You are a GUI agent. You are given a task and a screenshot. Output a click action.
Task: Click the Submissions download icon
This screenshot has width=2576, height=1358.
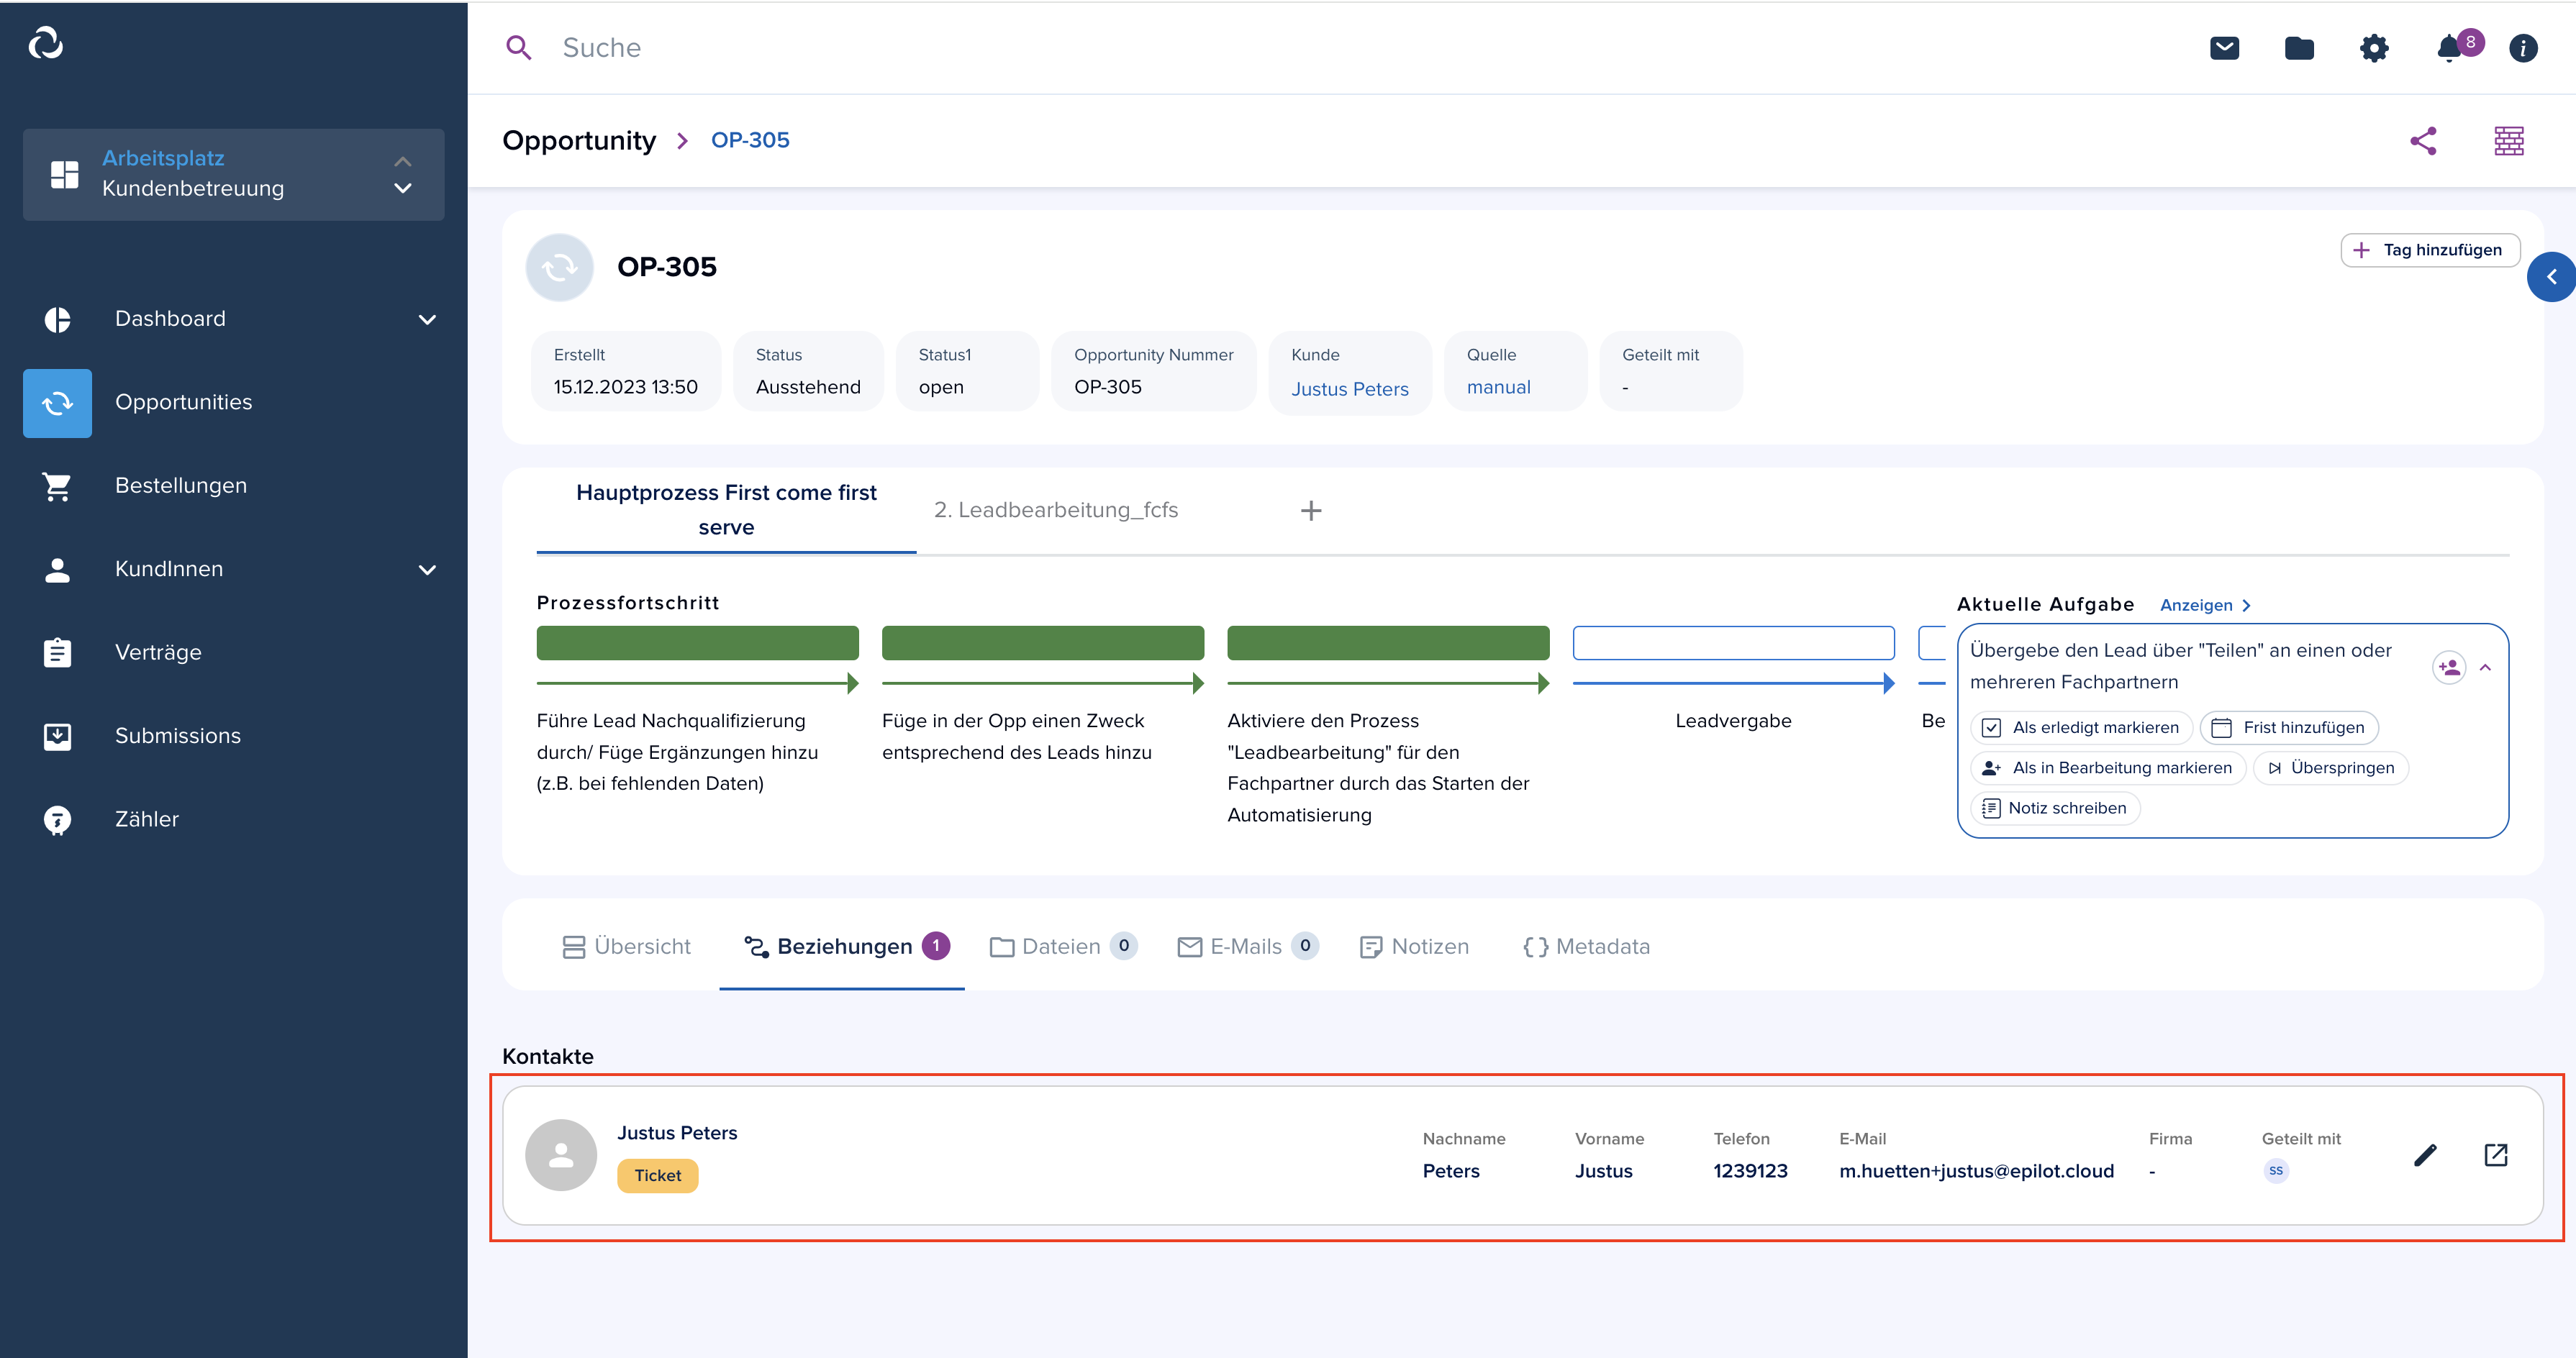(57, 735)
